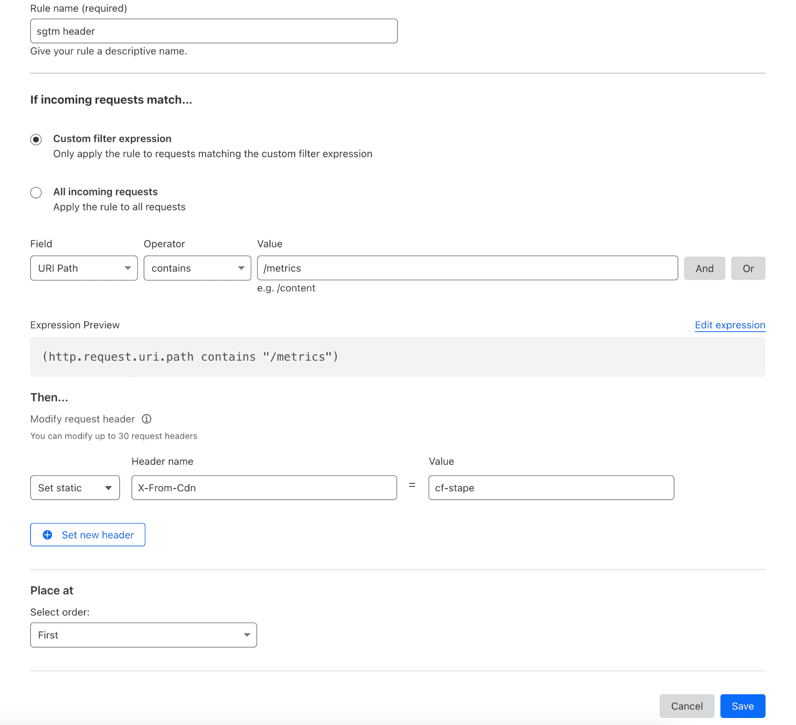The width and height of the screenshot is (796, 725).
Task: Click the cf-stape header value field
Action: 551,488
